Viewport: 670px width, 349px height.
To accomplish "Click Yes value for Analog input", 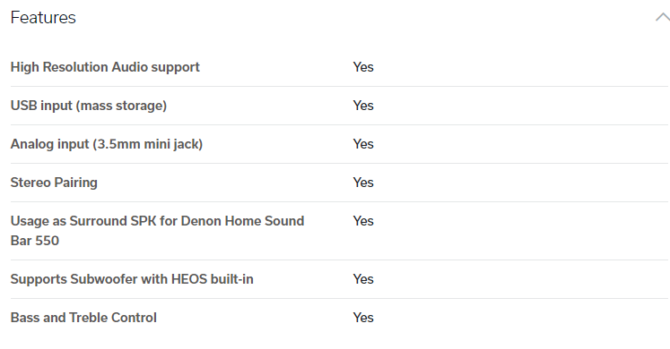I will pos(363,144).
